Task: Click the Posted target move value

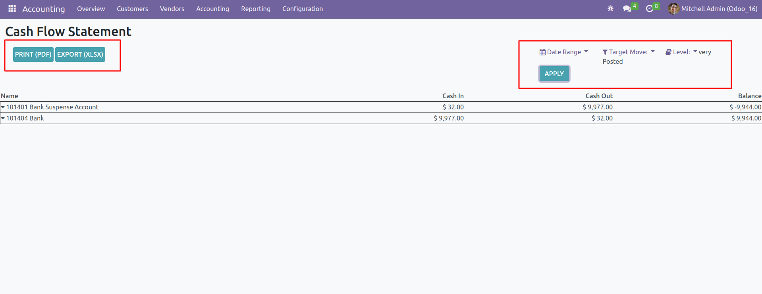Action: click(x=613, y=61)
